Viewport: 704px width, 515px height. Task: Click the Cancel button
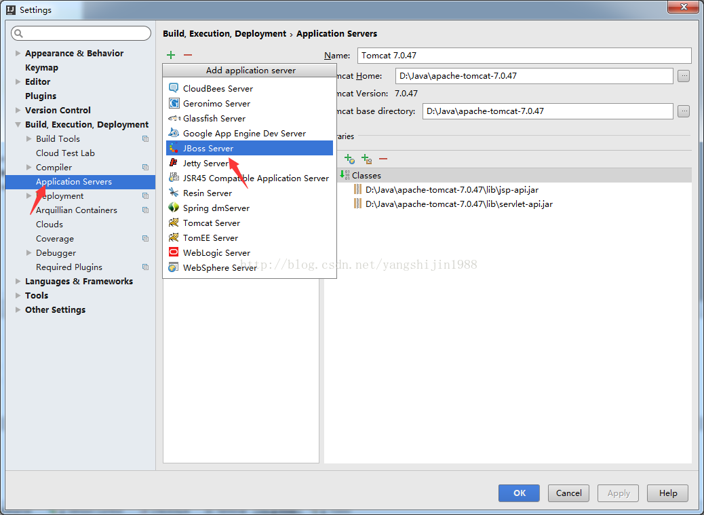(x=569, y=493)
